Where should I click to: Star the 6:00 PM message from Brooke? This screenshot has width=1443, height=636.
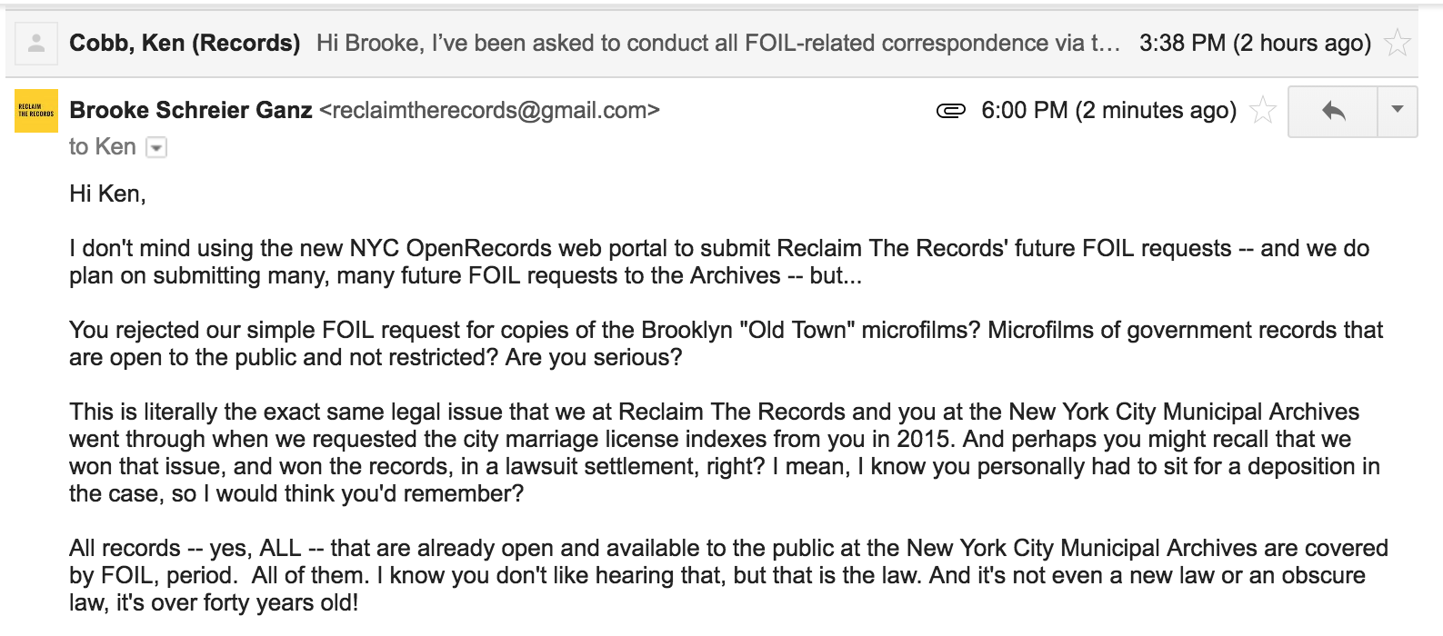click(1262, 112)
